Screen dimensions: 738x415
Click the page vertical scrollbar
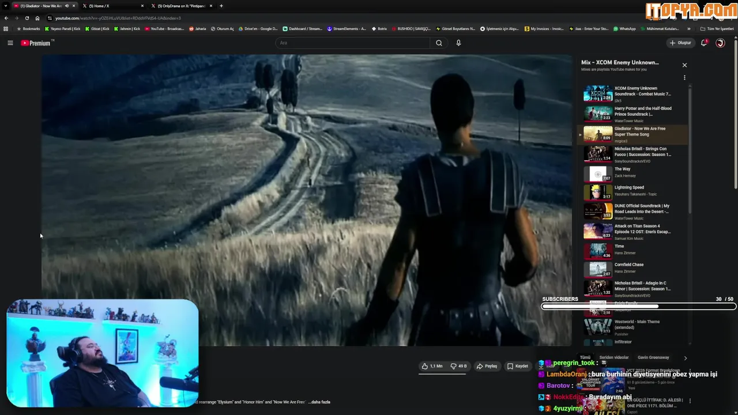[x=735, y=115]
